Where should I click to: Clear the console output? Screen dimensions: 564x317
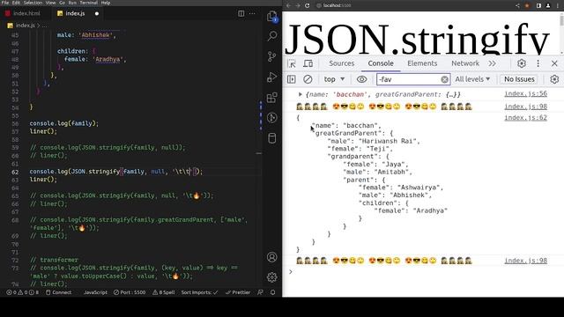pos(308,79)
